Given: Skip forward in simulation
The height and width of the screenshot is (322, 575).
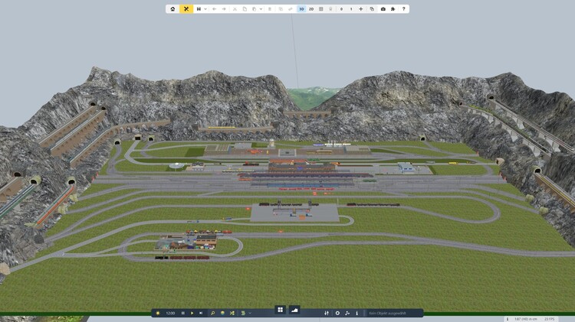Looking at the screenshot, I should pos(201,314).
